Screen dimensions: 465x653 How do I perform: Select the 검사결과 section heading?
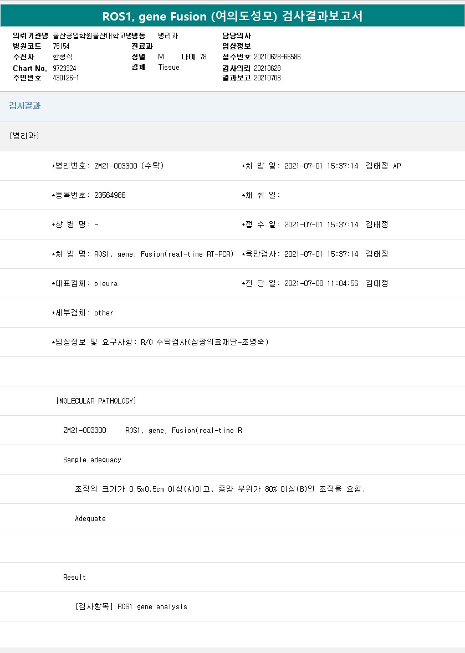pyautogui.click(x=24, y=106)
